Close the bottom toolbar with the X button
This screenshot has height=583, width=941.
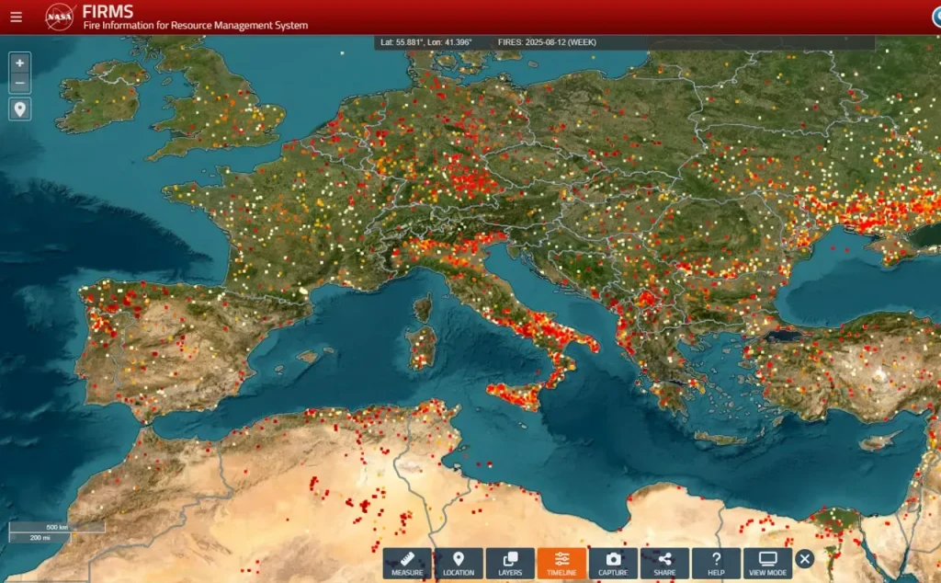[x=805, y=559]
